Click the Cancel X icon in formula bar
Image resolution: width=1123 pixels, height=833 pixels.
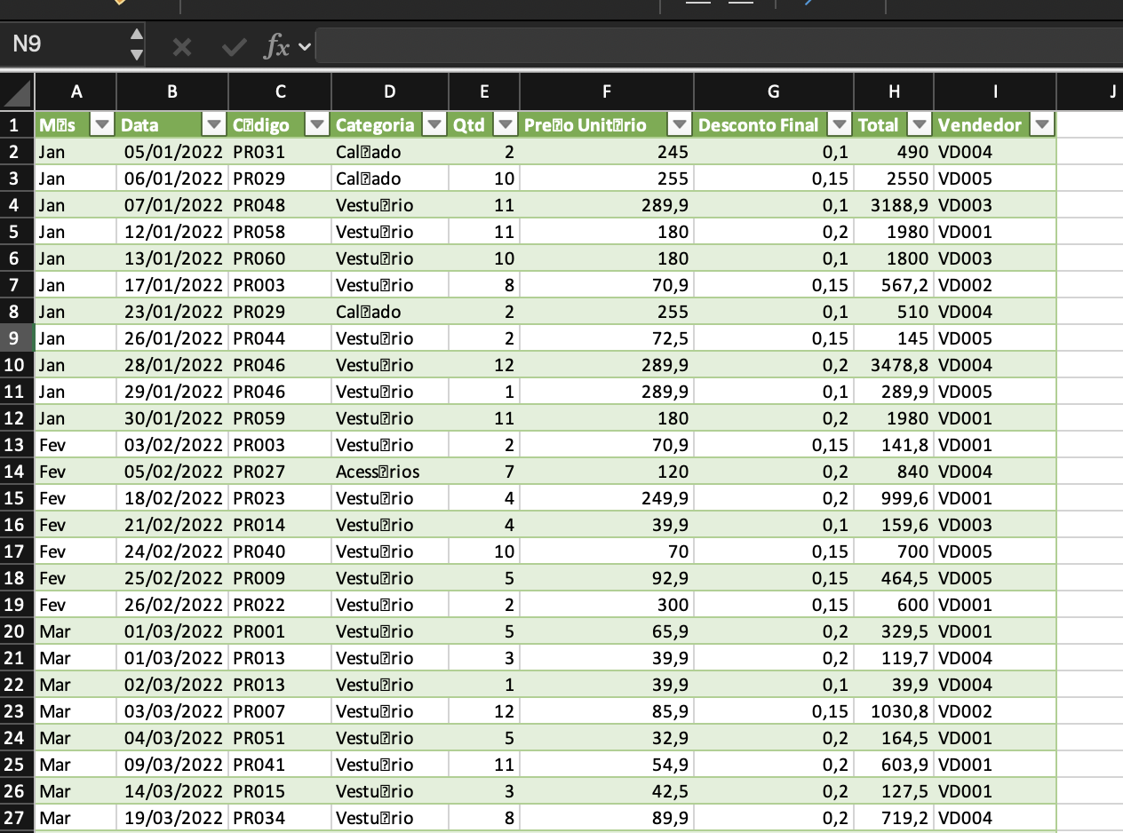click(181, 46)
